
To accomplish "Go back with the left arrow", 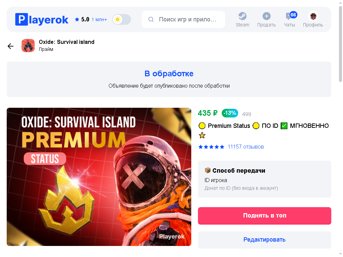I will 10,46.
